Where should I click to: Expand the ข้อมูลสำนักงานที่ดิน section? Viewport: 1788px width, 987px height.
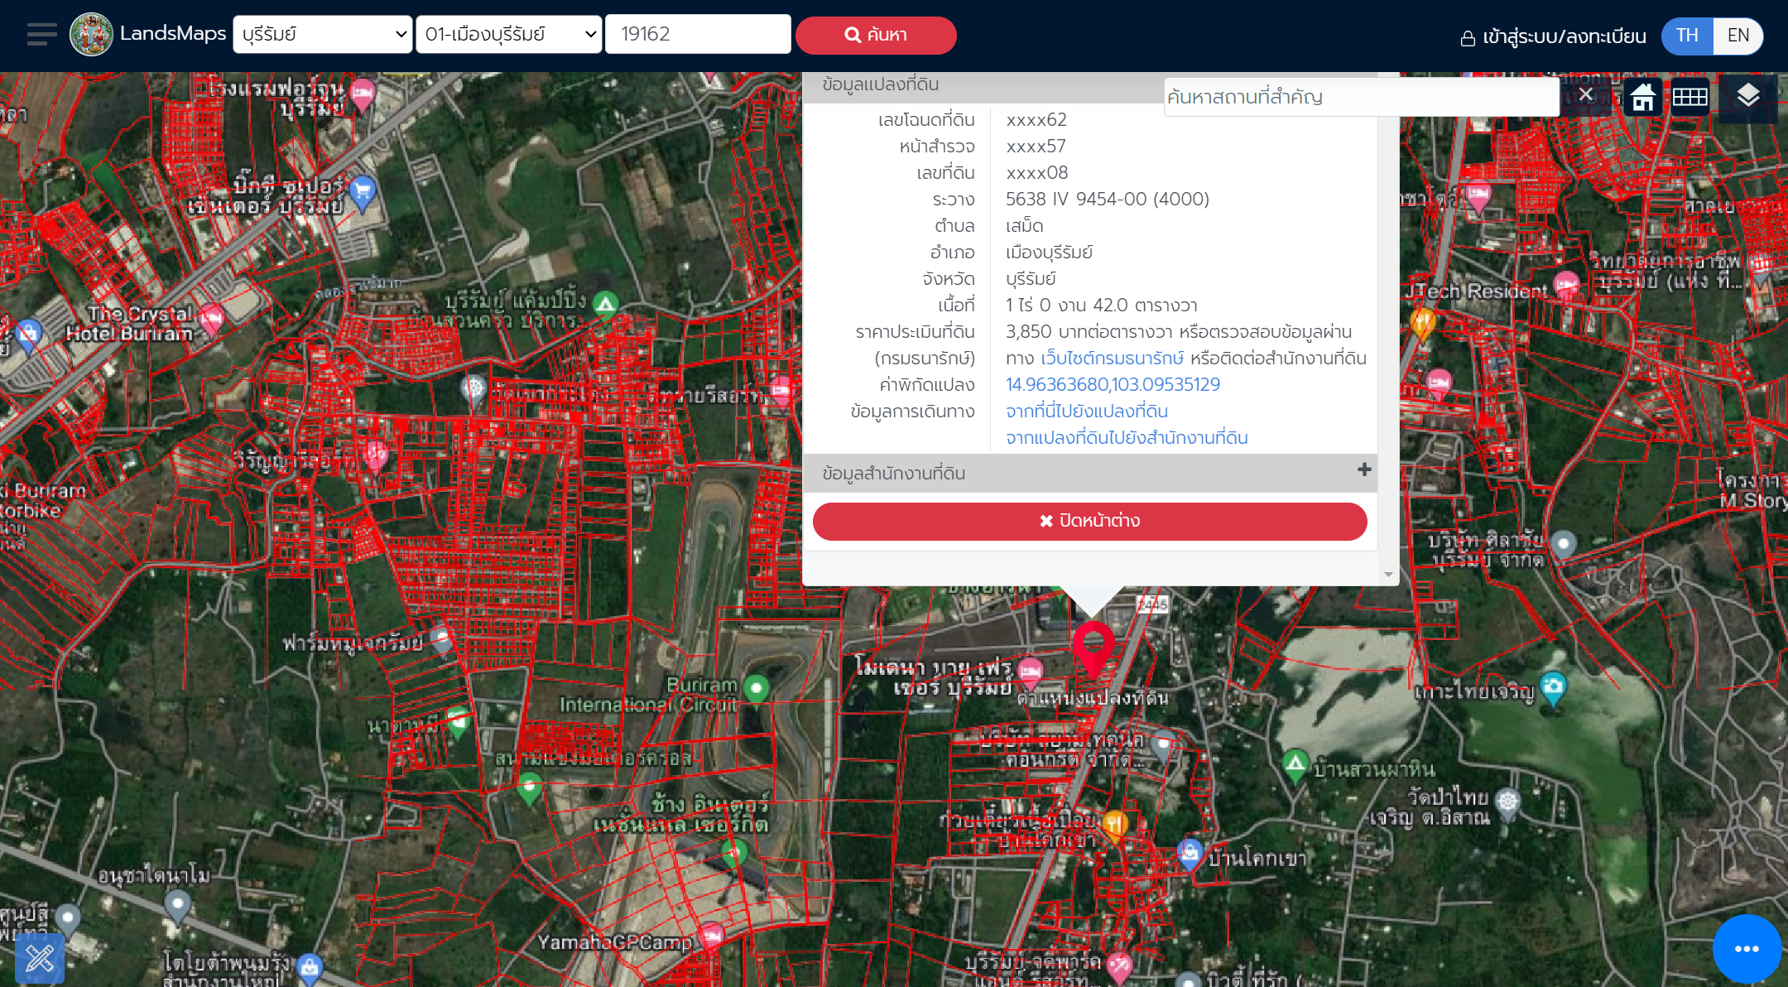tap(1364, 470)
